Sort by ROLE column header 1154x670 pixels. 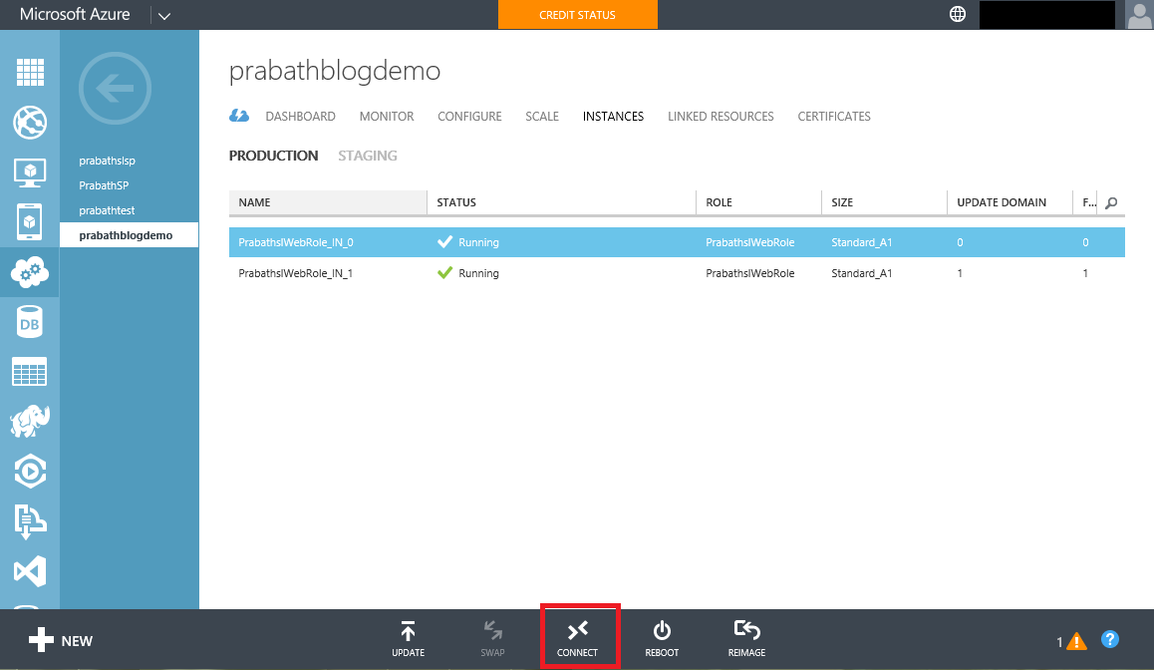click(x=758, y=202)
